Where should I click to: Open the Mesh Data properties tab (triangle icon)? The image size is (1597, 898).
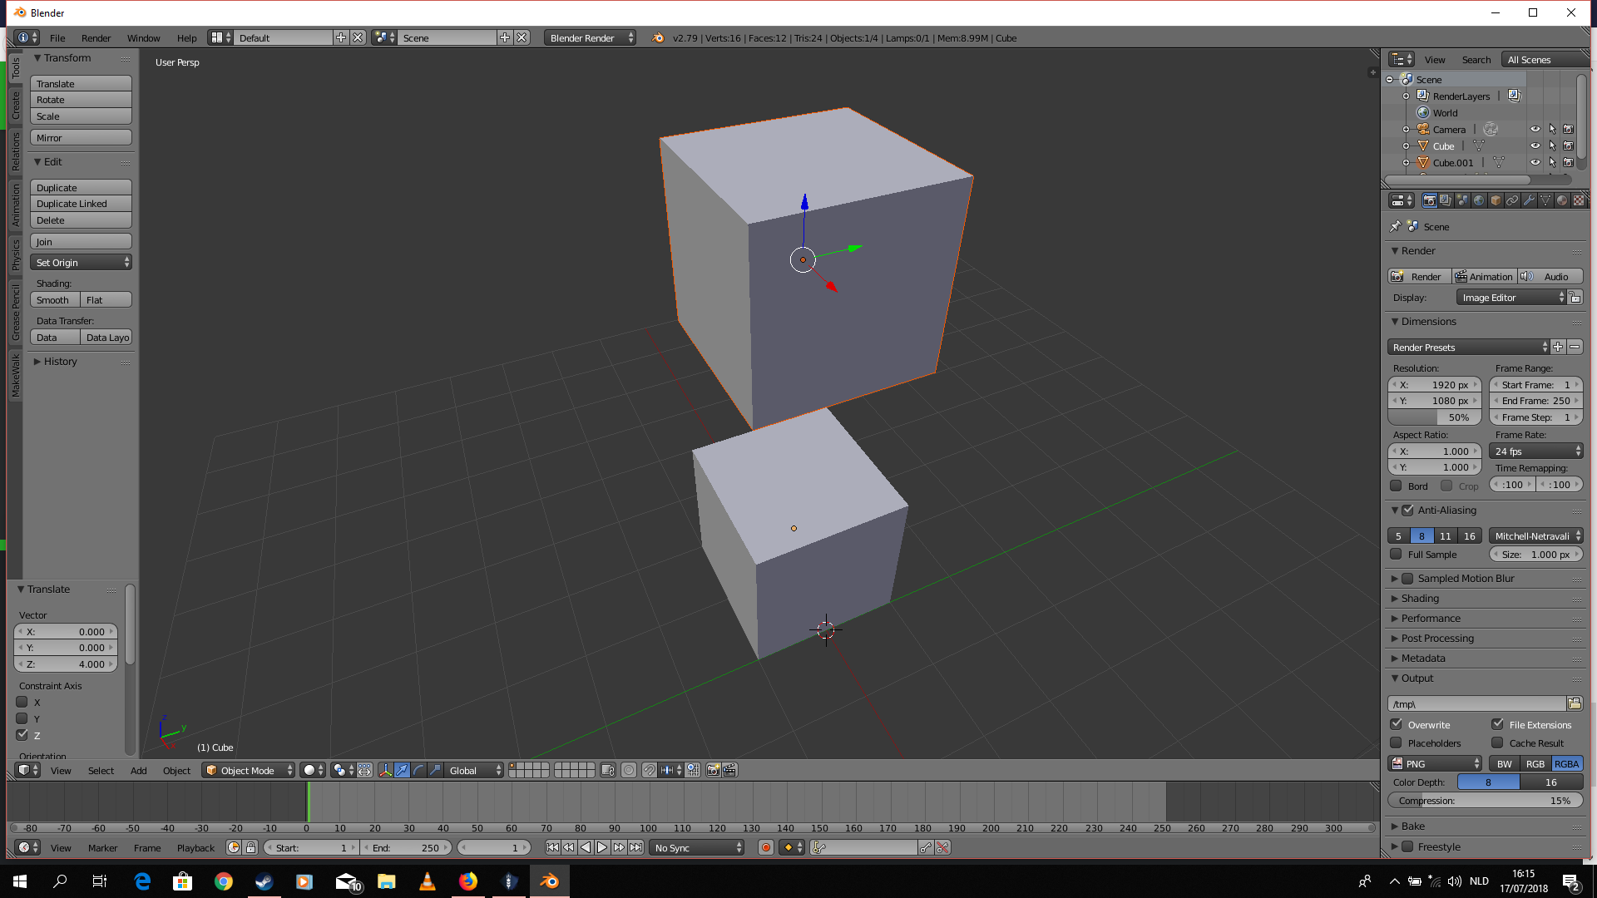point(1545,200)
